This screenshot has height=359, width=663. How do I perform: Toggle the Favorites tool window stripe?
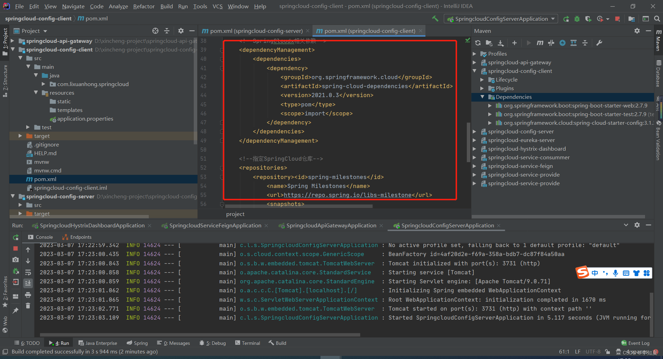[x=5, y=292]
